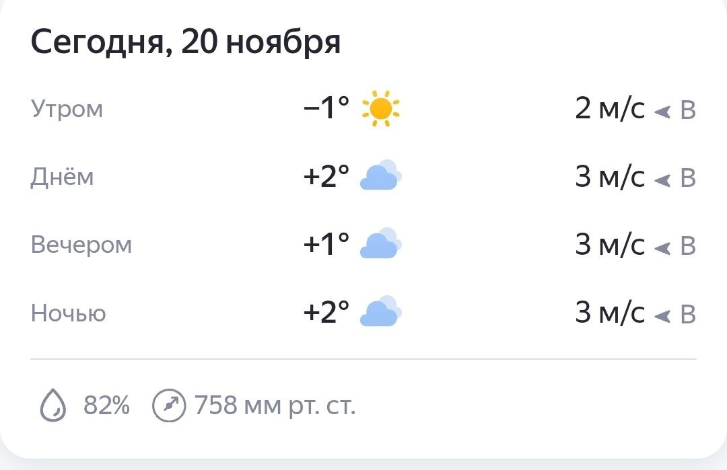Click the wind arrow in Утром row
The height and width of the screenshot is (470, 727).
(x=662, y=111)
